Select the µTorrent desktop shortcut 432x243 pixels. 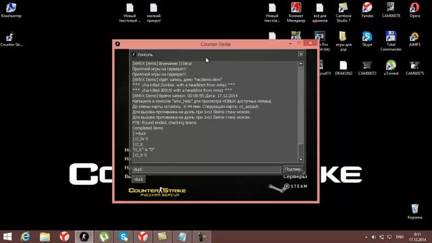coord(391,68)
